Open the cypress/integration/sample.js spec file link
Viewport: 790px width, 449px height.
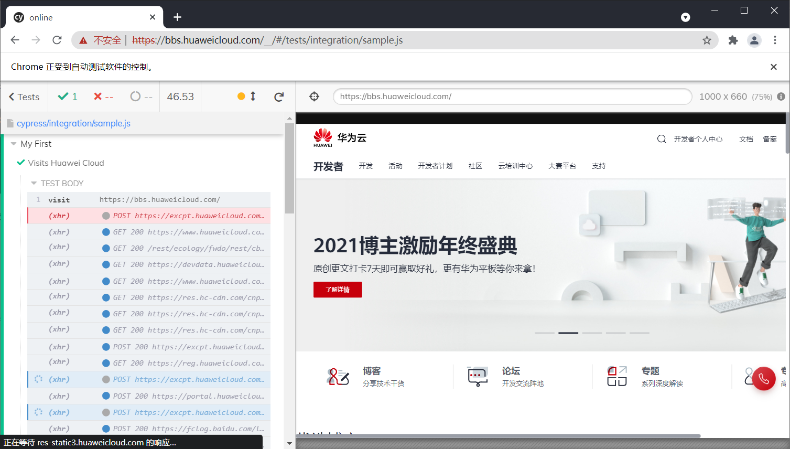(73, 123)
